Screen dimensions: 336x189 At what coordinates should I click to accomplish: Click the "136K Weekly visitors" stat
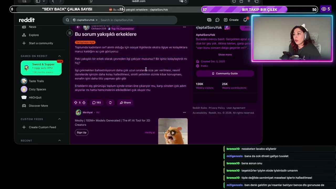point(204,86)
